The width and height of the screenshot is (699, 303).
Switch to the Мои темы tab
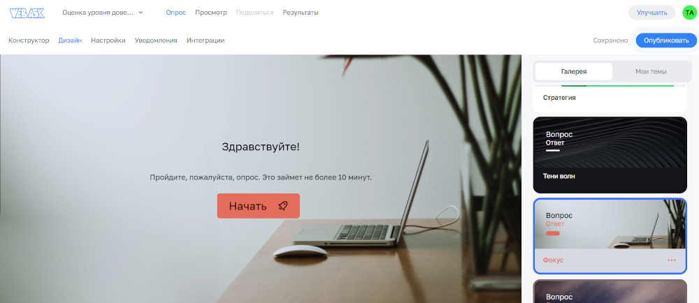(x=651, y=71)
